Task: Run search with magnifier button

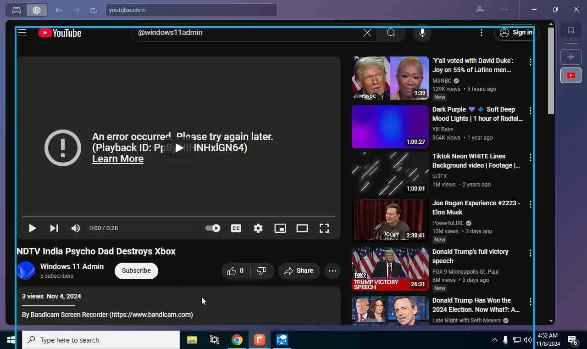Action: pyautogui.click(x=391, y=33)
